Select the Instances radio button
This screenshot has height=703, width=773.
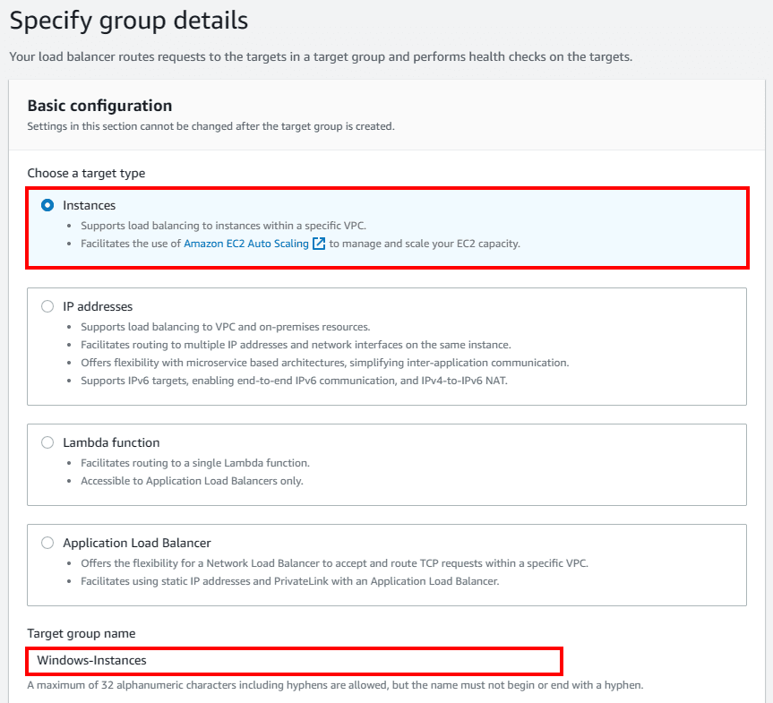(47, 205)
